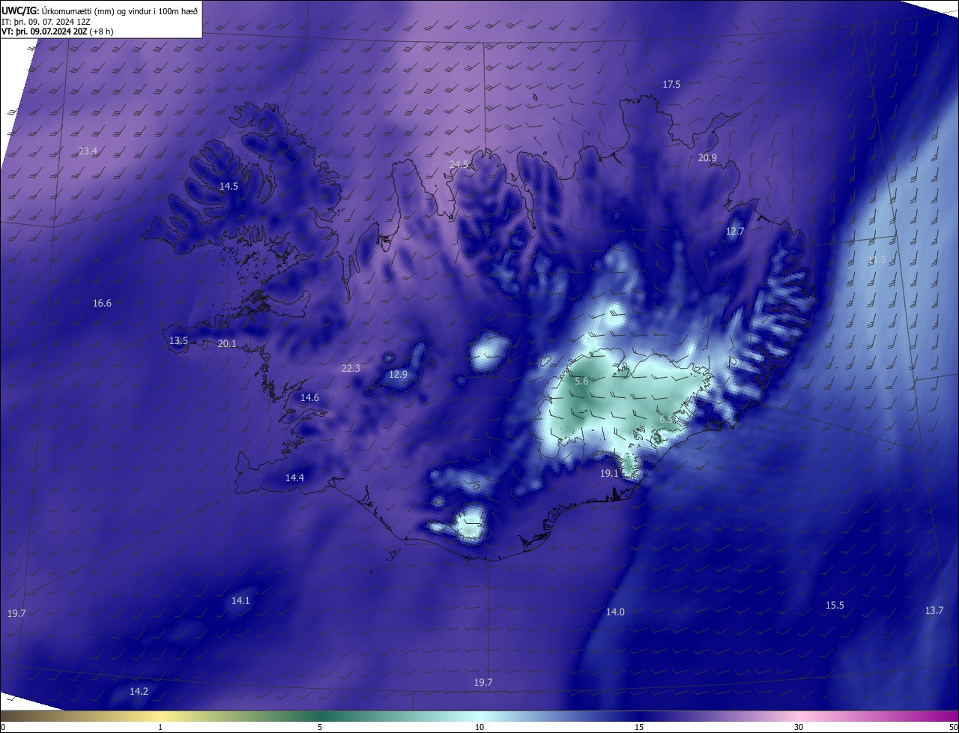
Task: Click the 14.6 value label
Action: click(309, 398)
